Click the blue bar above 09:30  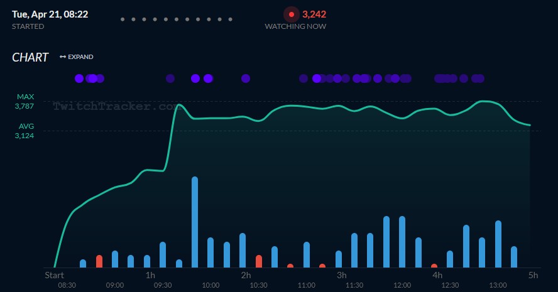(x=163, y=255)
